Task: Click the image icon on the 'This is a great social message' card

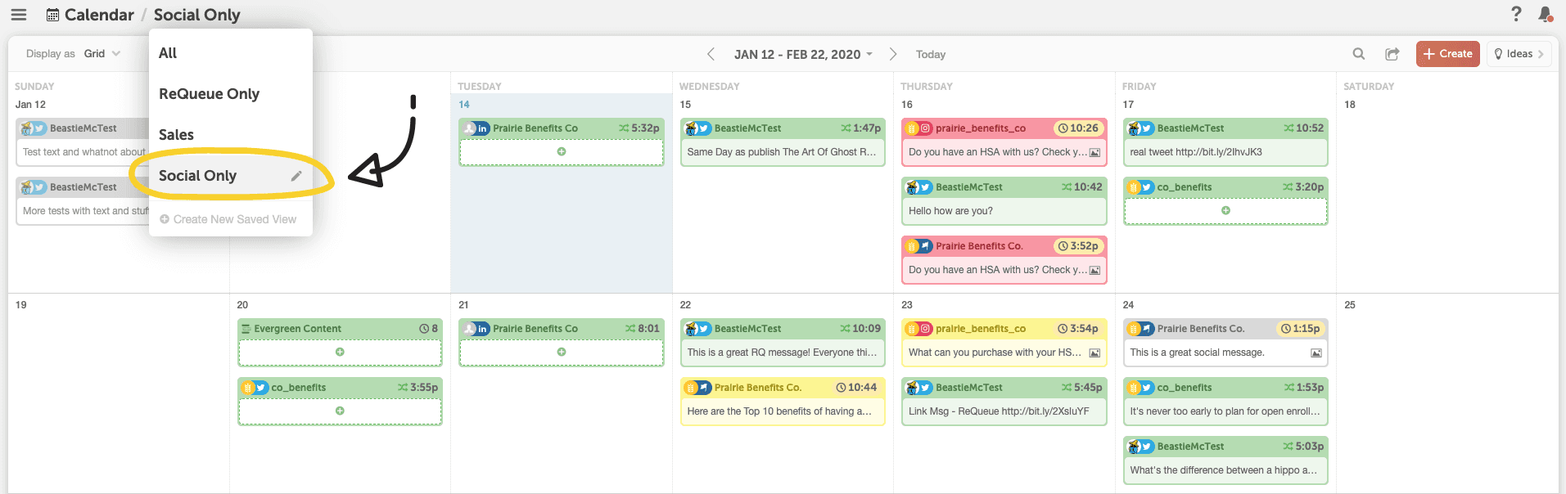Action: pos(1316,353)
